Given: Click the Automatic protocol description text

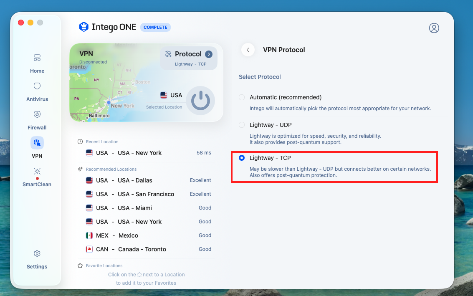Looking at the screenshot, I should pyautogui.click(x=340, y=108).
